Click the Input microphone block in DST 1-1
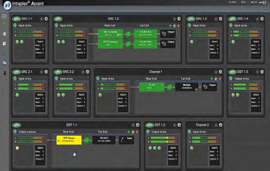Viewport: 270px width, 171px height. point(126,140)
